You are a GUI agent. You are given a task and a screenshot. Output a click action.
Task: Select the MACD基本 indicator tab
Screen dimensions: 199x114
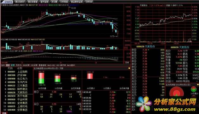71,65
